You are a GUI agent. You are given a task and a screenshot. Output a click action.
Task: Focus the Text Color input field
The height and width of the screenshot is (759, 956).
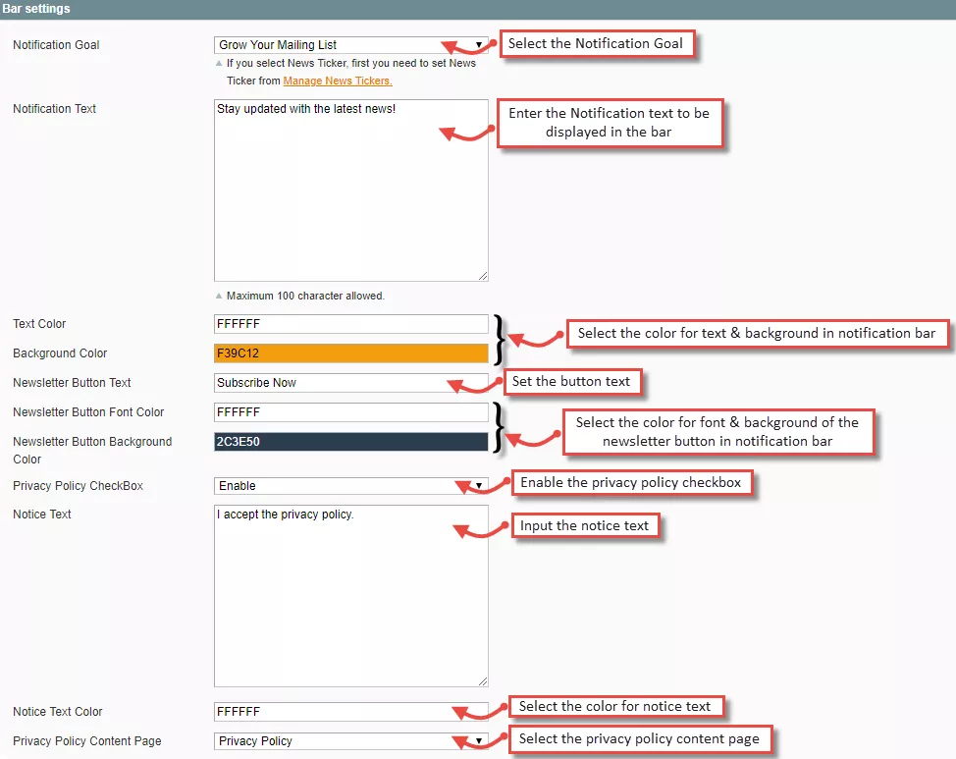coord(350,324)
